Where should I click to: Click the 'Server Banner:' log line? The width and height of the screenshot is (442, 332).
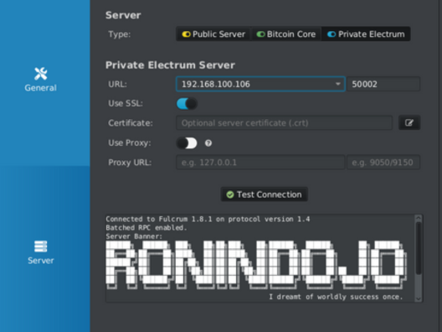coord(134,236)
